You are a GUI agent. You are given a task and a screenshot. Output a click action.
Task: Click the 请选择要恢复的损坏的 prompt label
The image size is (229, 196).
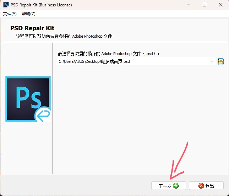pyautogui.click(x=109, y=54)
